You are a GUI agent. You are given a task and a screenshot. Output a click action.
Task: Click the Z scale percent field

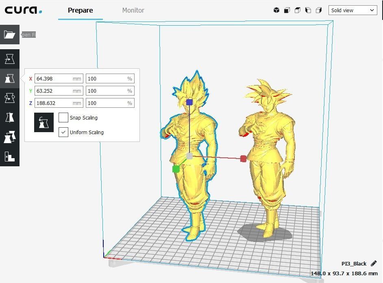click(110, 103)
